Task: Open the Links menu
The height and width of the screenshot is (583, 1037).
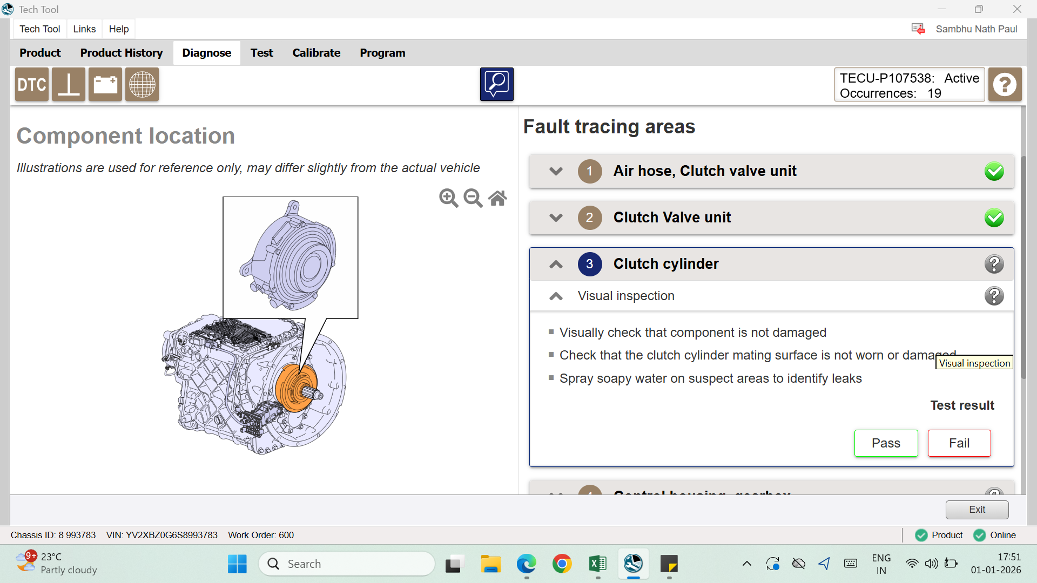Action: 84,29
